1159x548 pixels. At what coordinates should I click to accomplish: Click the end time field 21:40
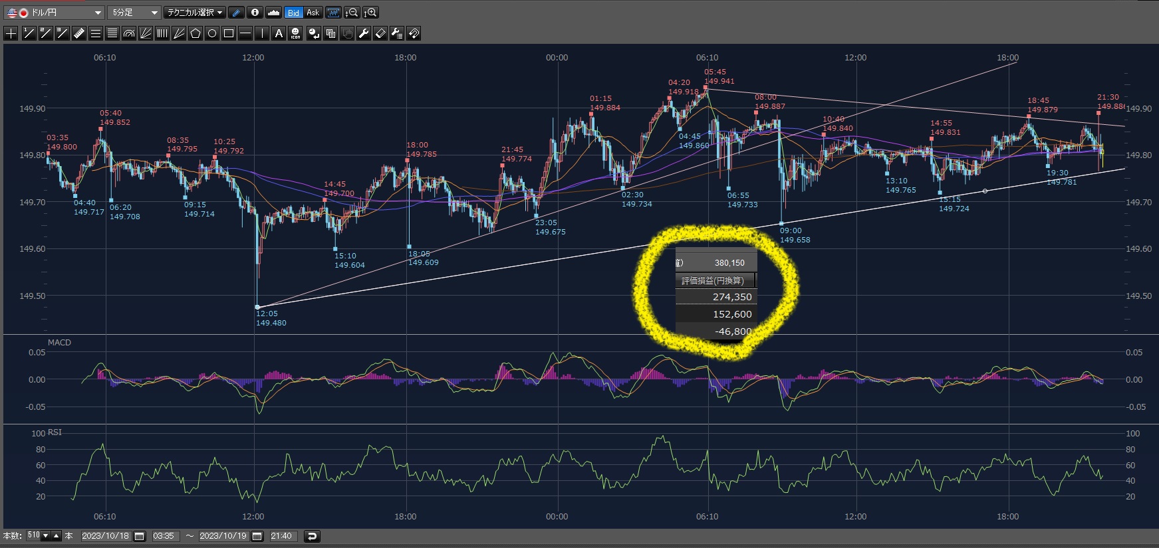[281, 536]
